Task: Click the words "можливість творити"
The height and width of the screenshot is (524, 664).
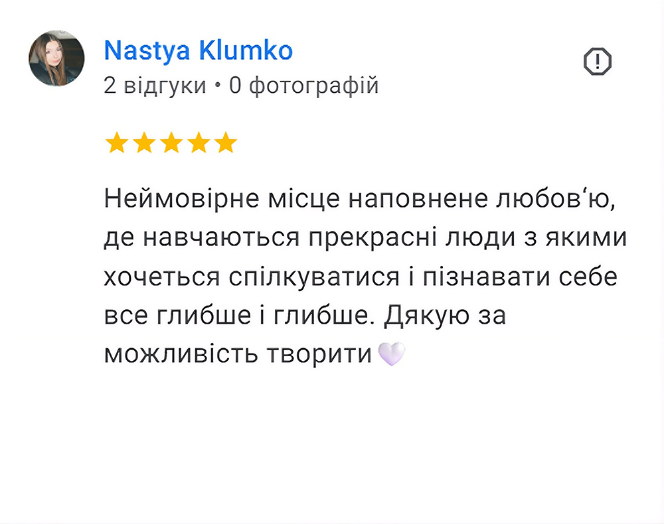Action: 237,354
